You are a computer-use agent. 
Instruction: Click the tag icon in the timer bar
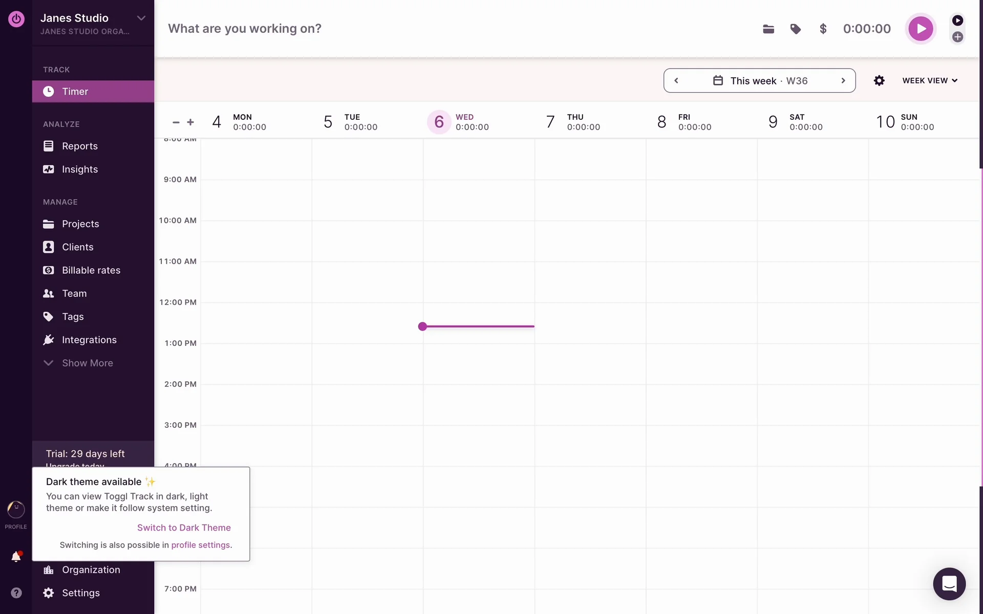point(795,29)
